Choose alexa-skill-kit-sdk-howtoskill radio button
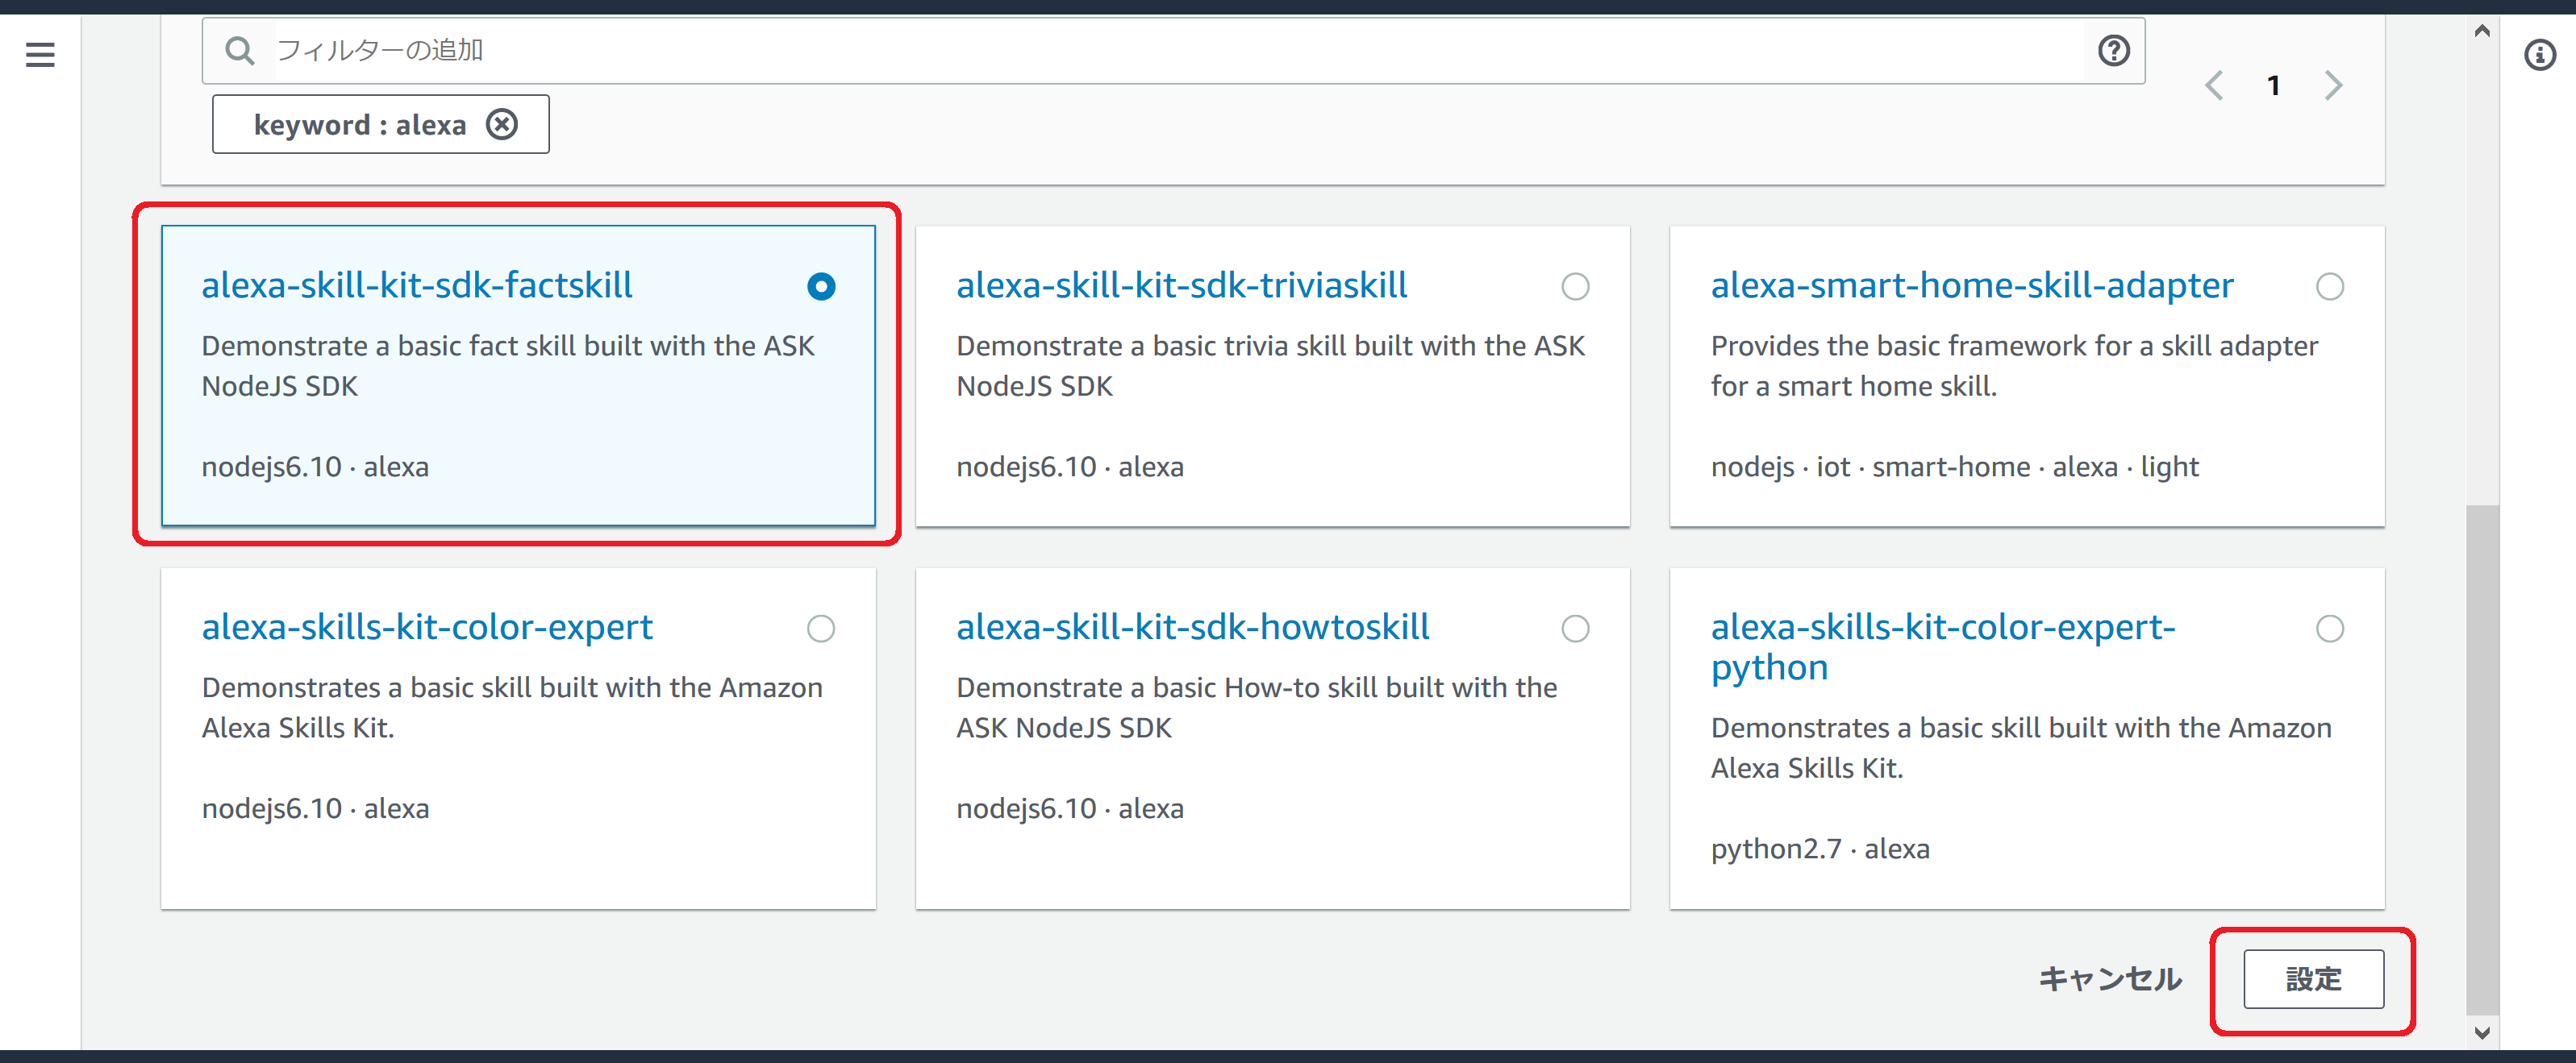The height and width of the screenshot is (1063, 2576). [x=1575, y=629]
